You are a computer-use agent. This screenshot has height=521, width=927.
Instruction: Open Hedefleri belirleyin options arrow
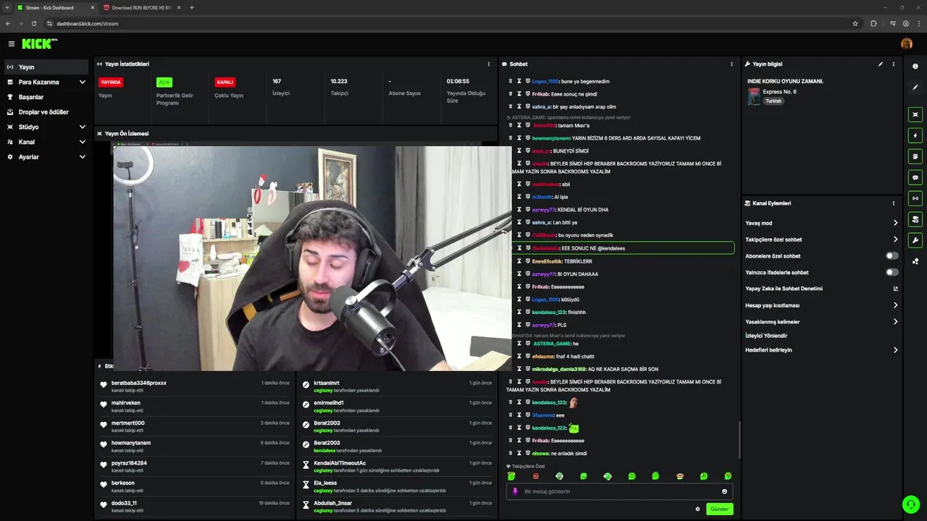click(x=895, y=350)
